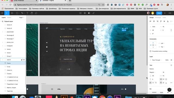Collapse the Первый экран frame layer

[x=1, y=21]
